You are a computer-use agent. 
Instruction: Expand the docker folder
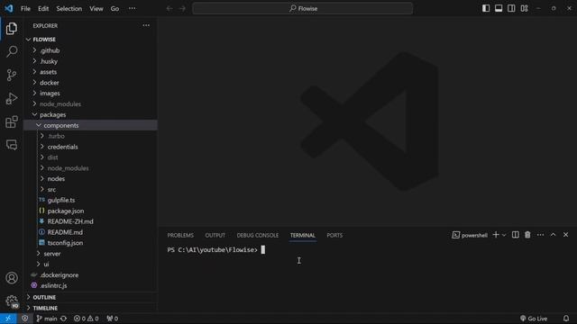(91, 82)
